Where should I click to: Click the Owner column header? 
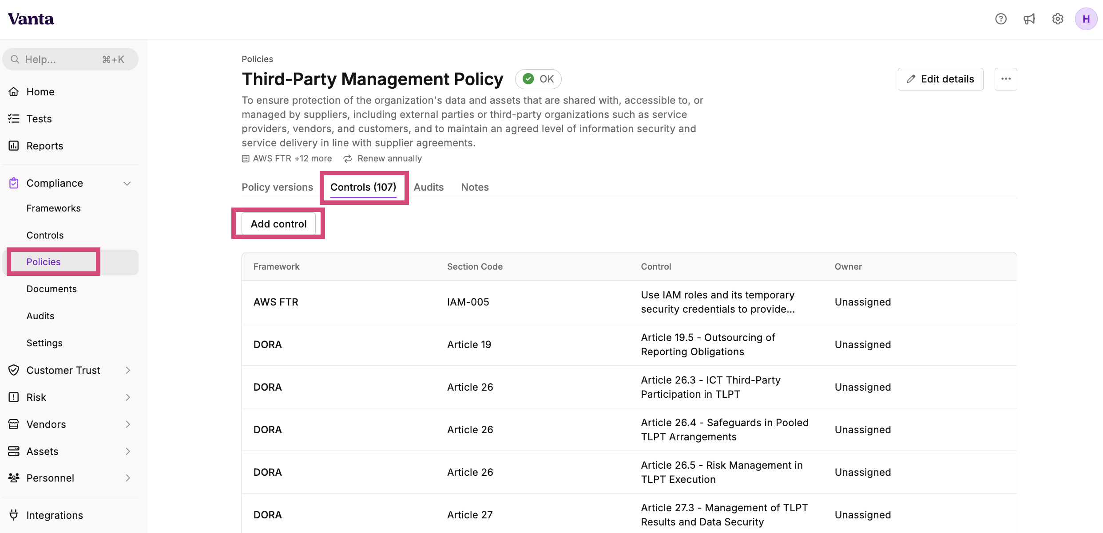(848, 266)
